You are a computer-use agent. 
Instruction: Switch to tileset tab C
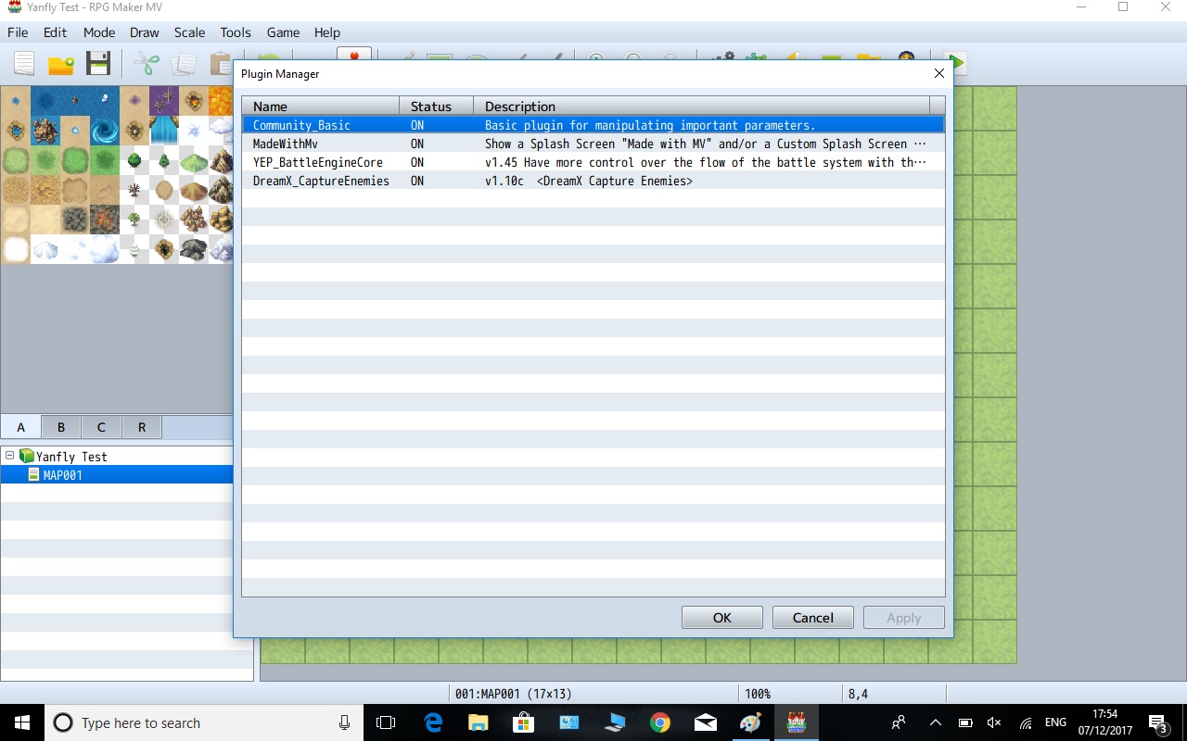pos(101,427)
